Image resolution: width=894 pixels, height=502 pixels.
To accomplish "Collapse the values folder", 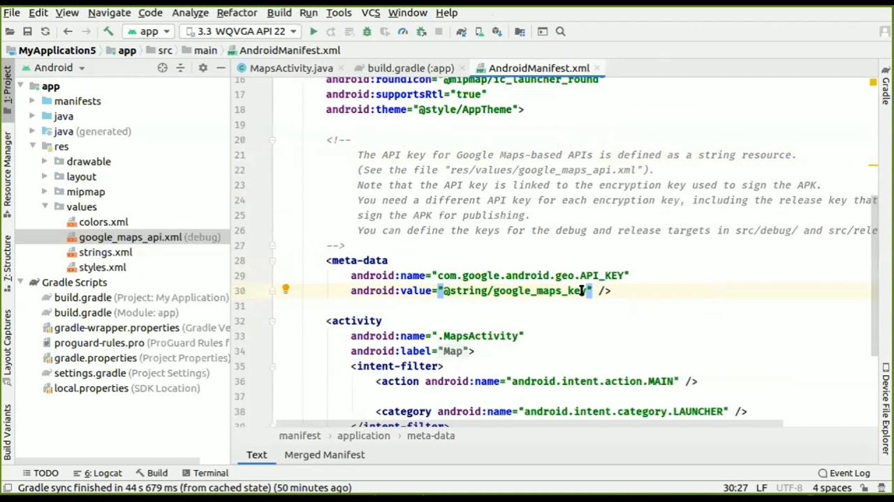I will [45, 207].
